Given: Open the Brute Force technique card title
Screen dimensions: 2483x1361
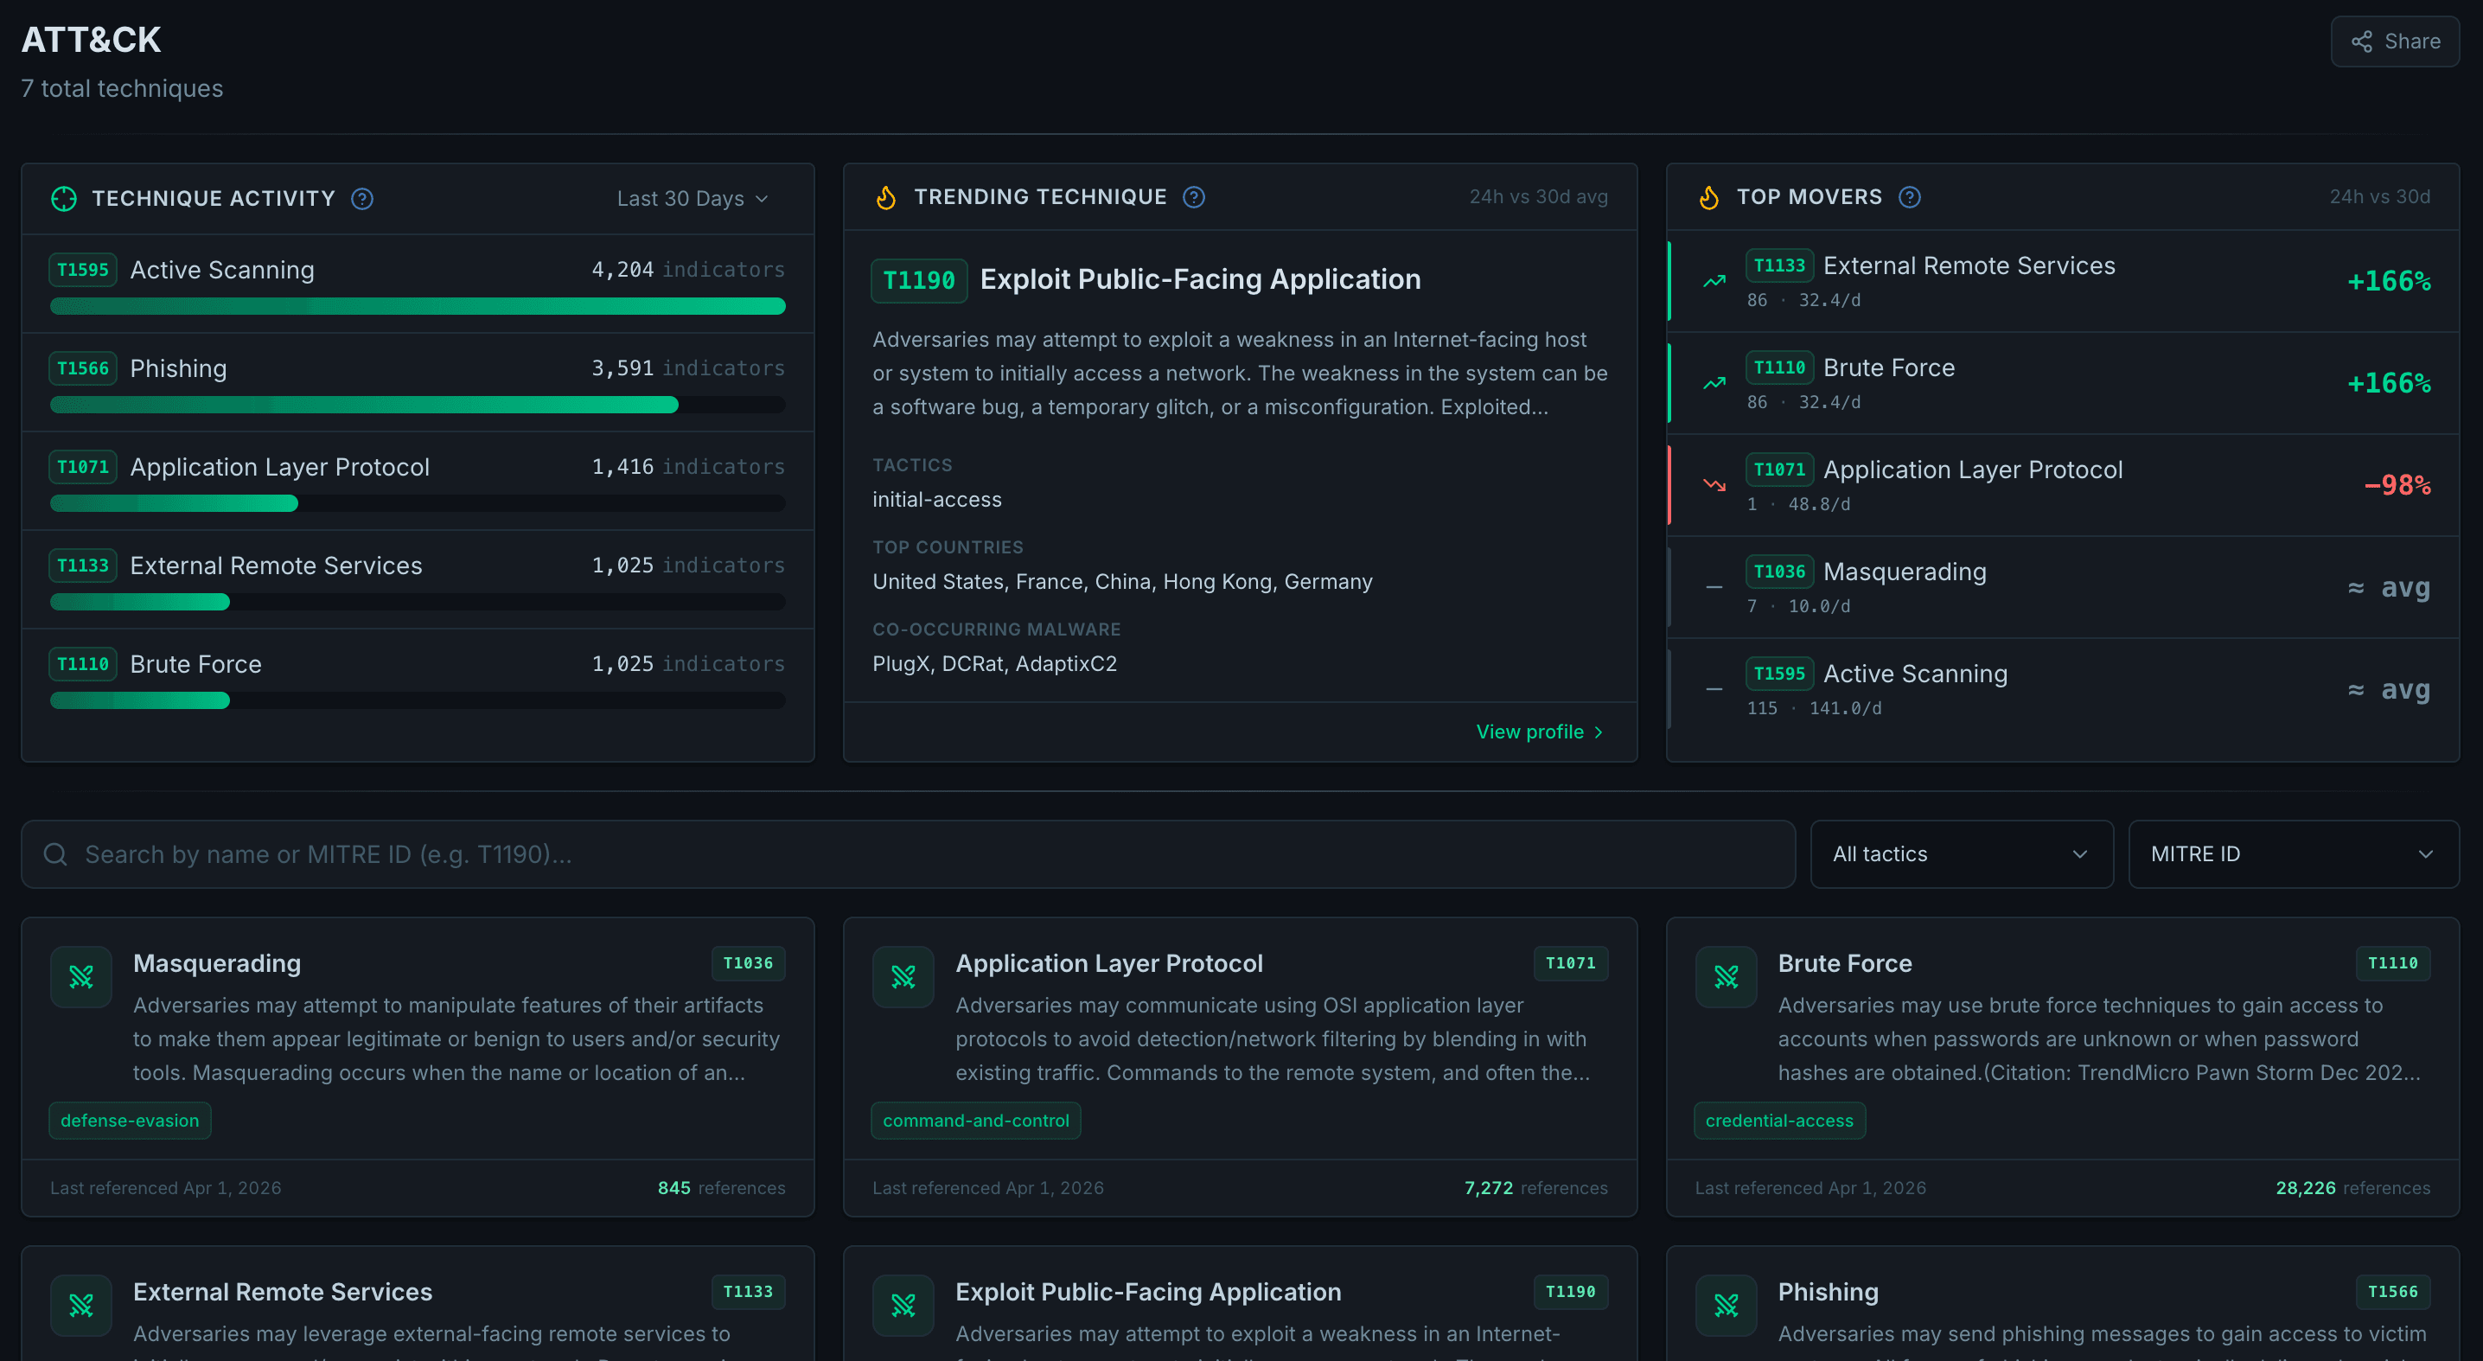Looking at the screenshot, I should click(x=1845, y=963).
